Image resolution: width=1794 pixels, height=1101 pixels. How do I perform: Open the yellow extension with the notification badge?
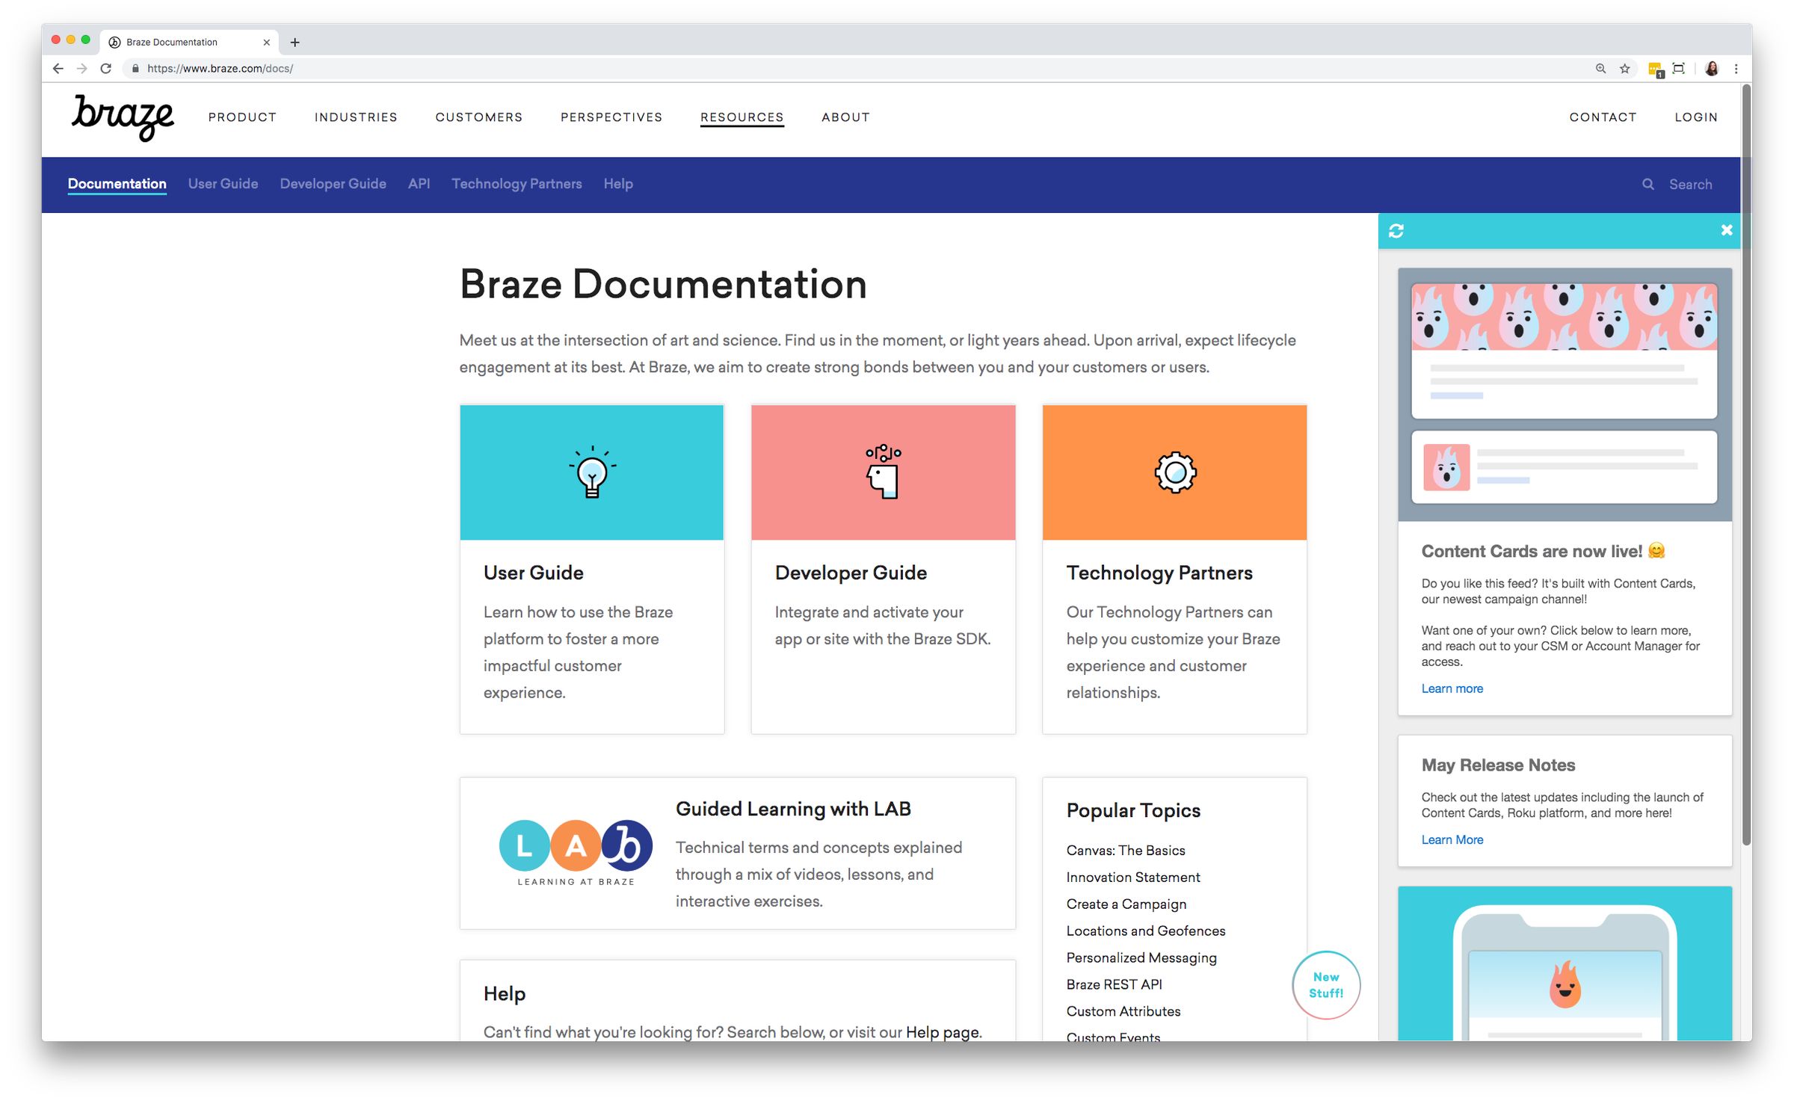[1653, 68]
